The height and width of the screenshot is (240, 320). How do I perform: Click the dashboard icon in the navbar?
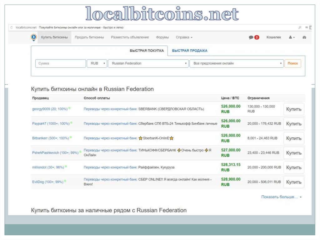pyautogui.click(x=305, y=37)
